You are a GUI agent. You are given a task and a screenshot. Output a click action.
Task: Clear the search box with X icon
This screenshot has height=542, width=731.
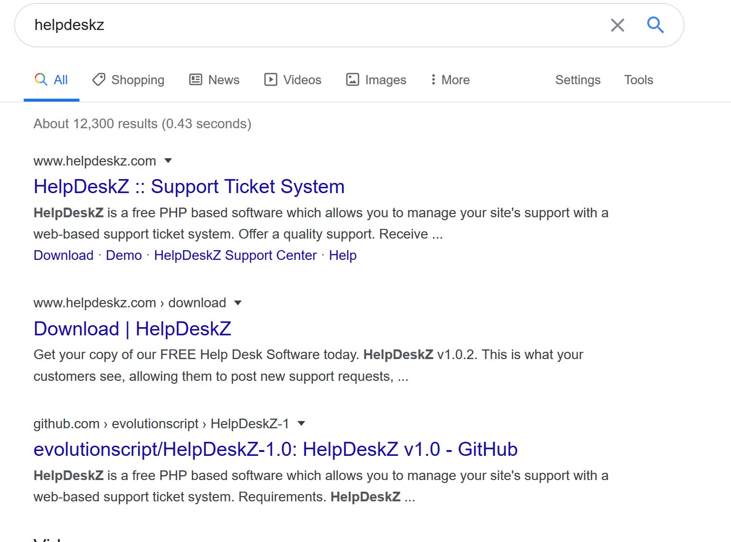coord(617,25)
